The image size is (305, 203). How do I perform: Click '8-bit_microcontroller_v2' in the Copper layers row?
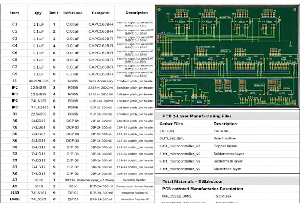(180, 146)
